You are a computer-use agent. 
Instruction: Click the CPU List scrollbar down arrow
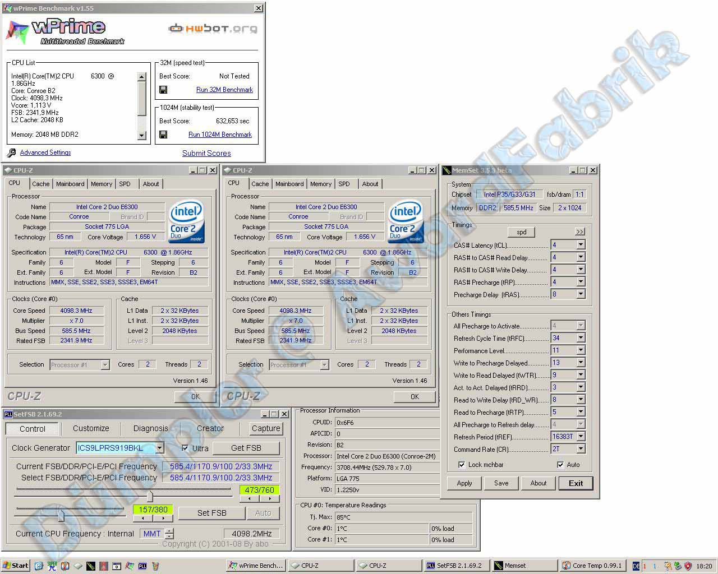[141, 135]
